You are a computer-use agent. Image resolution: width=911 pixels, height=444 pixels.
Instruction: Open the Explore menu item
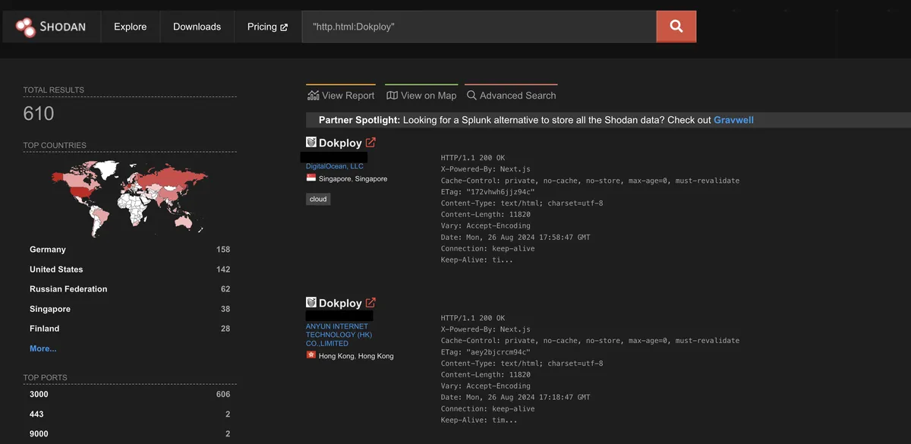(x=130, y=27)
